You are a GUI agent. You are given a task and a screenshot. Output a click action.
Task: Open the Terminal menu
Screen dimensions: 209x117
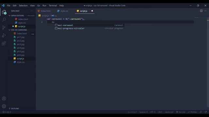point(53,6)
